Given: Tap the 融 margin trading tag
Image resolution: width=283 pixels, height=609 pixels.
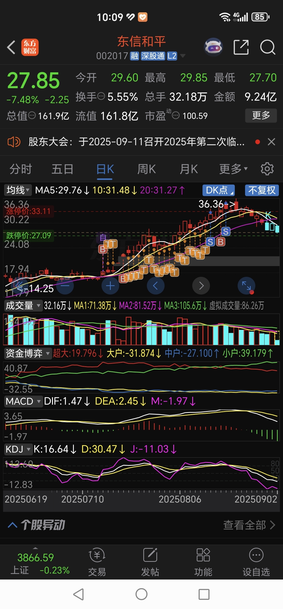Looking at the screenshot, I should pos(135,56).
